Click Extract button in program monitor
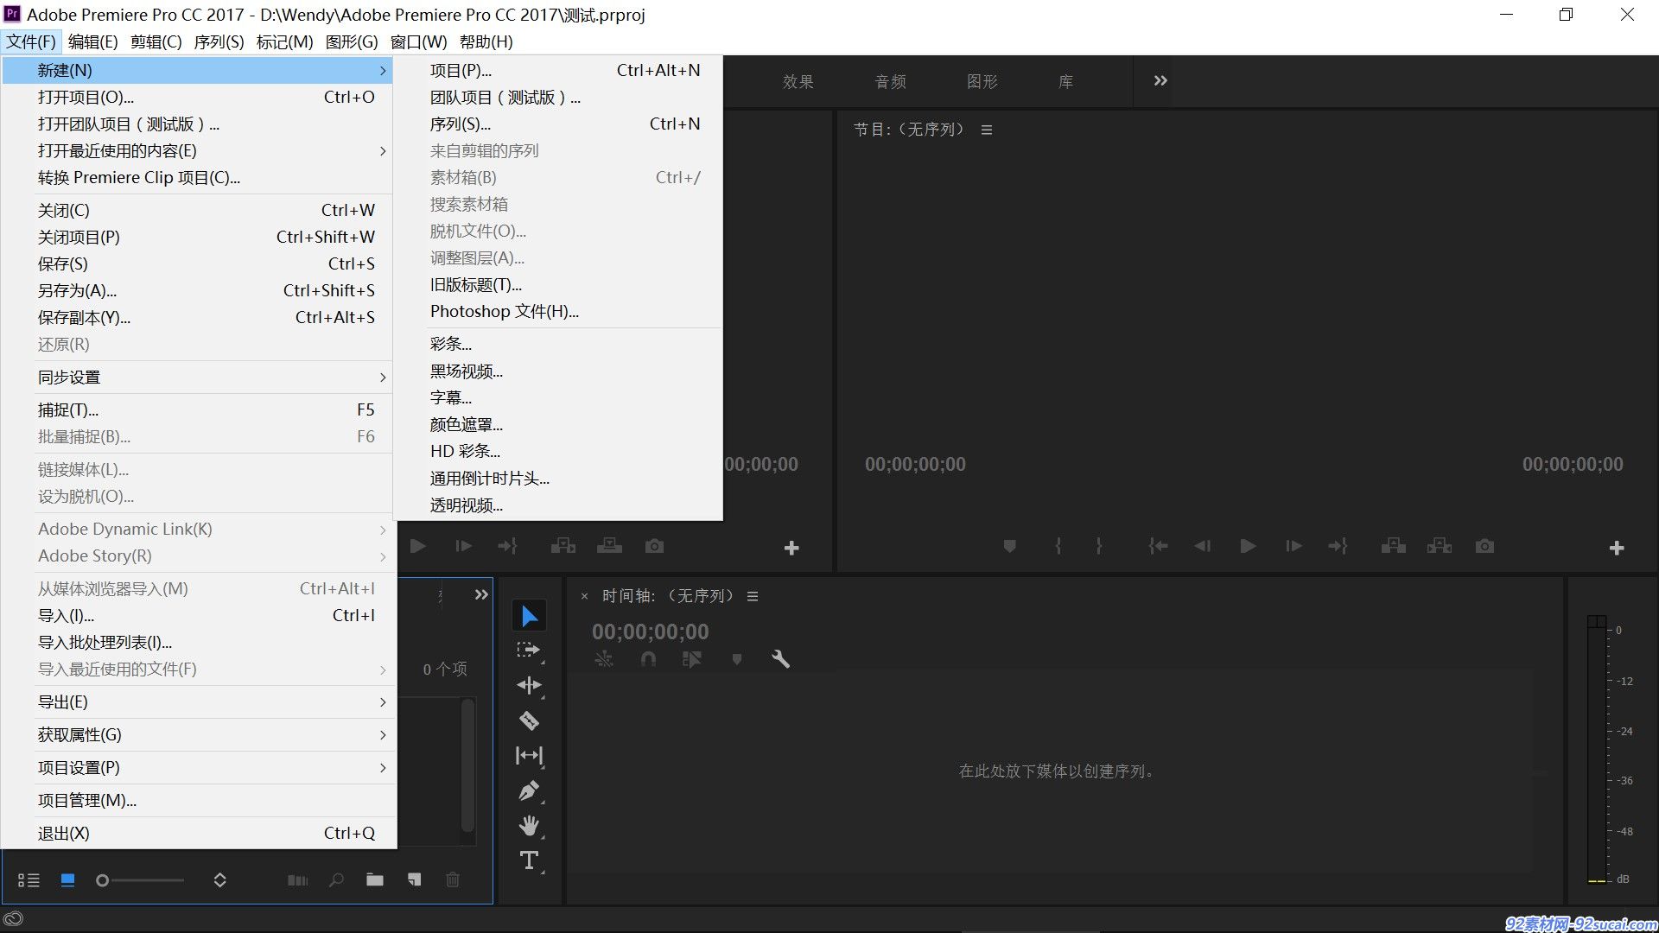The height and width of the screenshot is (933, 1659). (1440, 546)
